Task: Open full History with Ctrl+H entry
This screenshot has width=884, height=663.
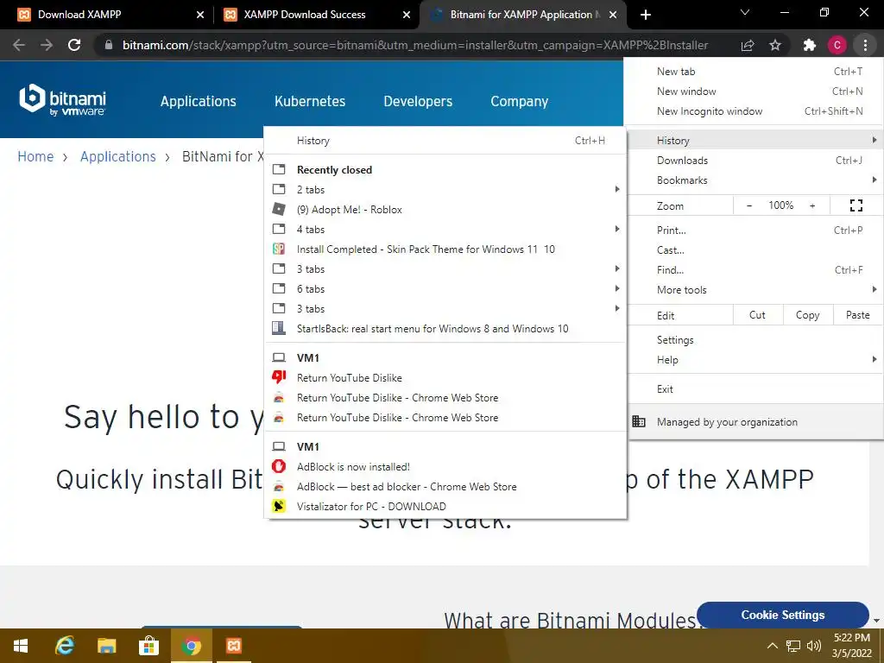Action: click(445, 141)
